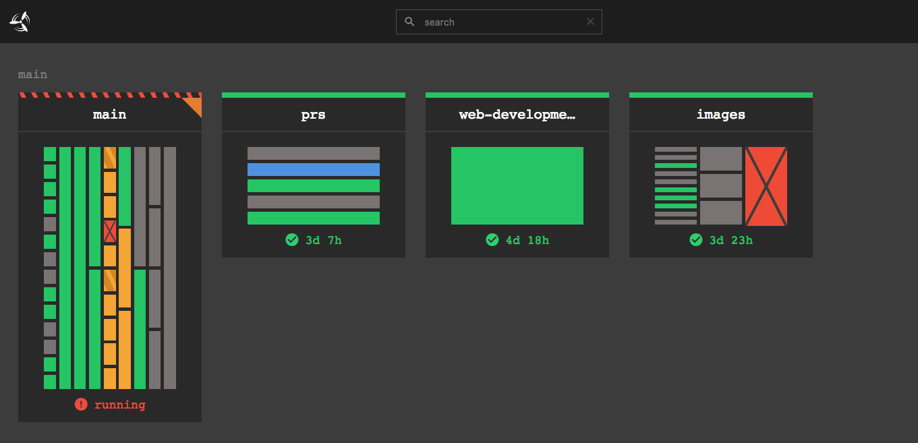Screen dimensions: 918x443
Task: Click the magnifying glass icon in the search bar
Action: tap(409, 21)
